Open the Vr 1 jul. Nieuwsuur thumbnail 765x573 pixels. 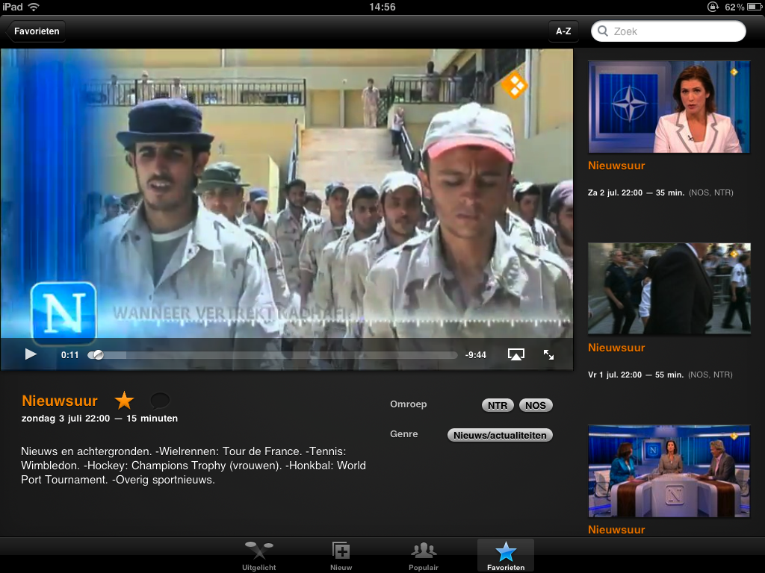click(669, 289)
